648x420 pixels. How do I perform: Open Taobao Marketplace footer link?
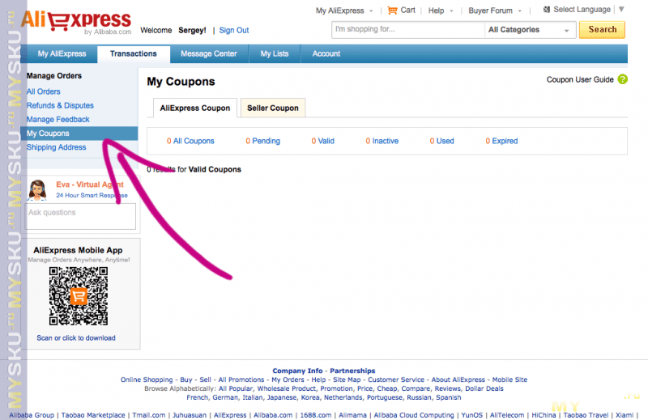coord(93,415)
